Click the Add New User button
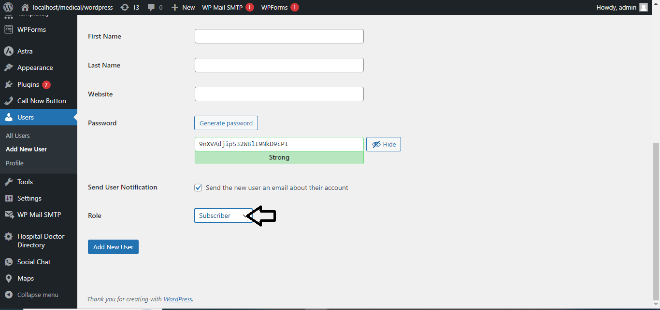Viewport: 660px width, 310px height. click(x=113, y=247)
